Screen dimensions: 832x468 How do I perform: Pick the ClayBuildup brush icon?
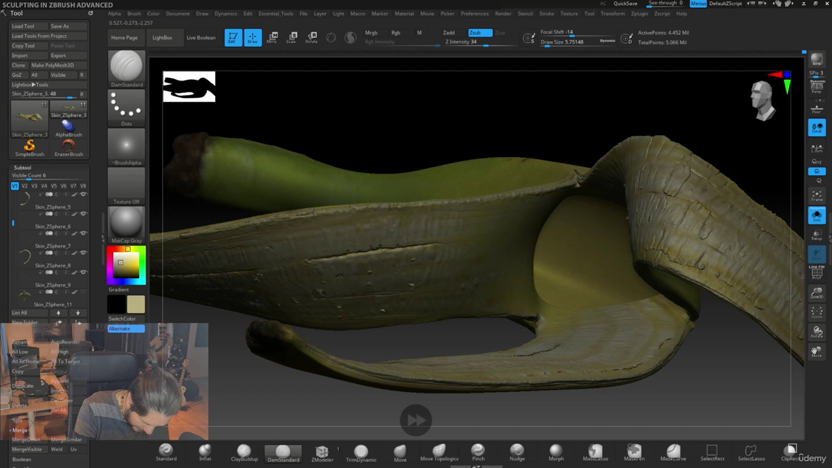point(244,453)
